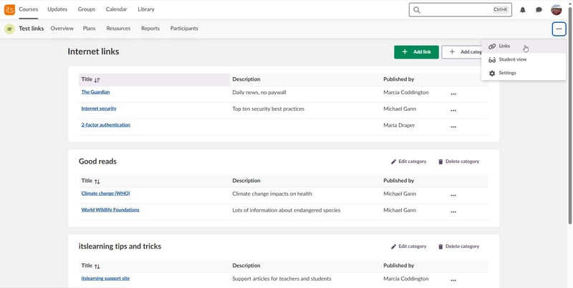Open the messages chat bubble icon
Image resolution: width=573 pixels, height=288 pixels.
(539, 10)
